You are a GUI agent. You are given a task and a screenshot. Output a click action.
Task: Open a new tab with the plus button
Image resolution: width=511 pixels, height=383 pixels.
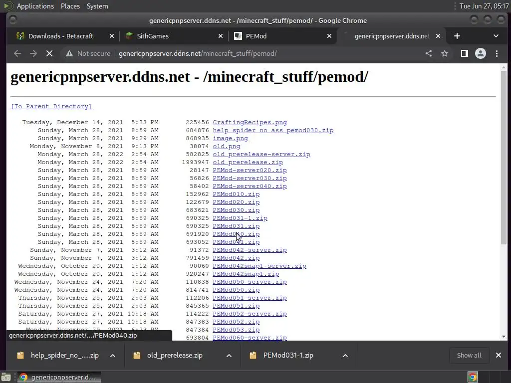457,36
